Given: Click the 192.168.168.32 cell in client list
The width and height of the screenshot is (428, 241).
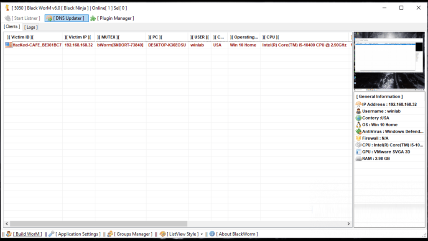Looking at the screenshot, I should click(x=79, y=45).
